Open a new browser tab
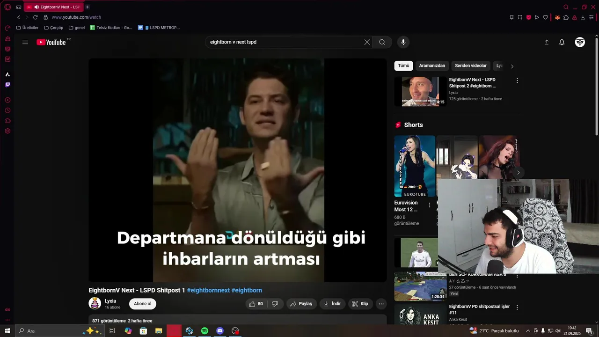The width and height of the screenshot is (599, 337). pos(88,7)
